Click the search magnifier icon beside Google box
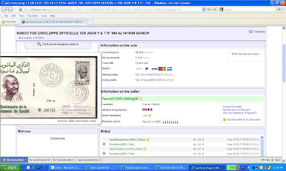The height and width of the screenshot is (171, 286). click(x=279, y=9)
